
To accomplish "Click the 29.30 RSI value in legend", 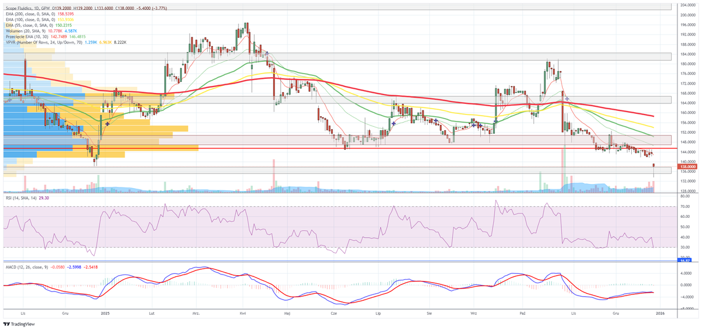I will 45,199.
